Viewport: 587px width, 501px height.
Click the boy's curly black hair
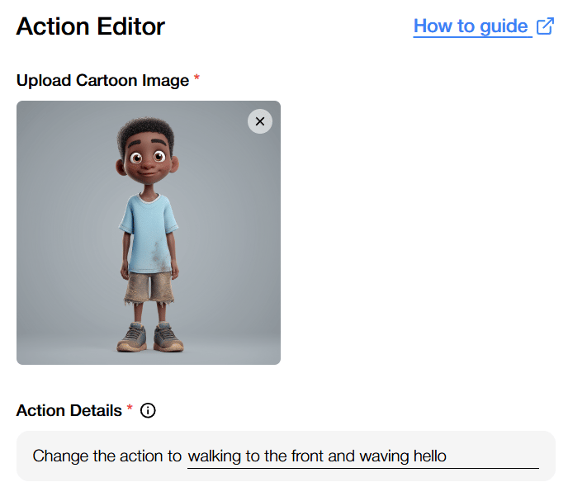146,131
